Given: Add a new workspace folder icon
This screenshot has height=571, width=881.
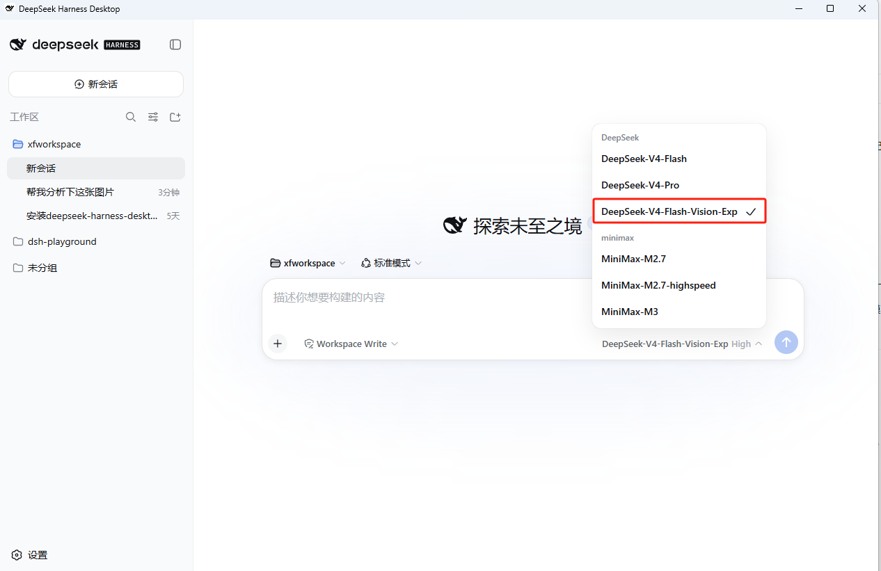Looking at the screenshot, I should pos(175,117).
